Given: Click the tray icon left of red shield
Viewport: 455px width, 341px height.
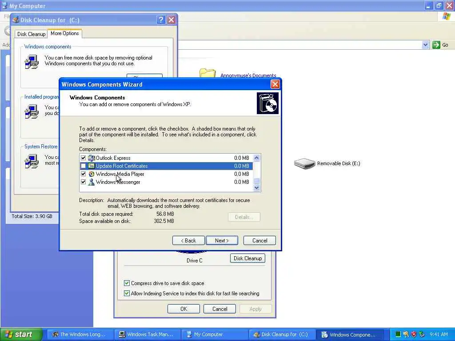Looking at the screenshot, I should tap(406, 334).
